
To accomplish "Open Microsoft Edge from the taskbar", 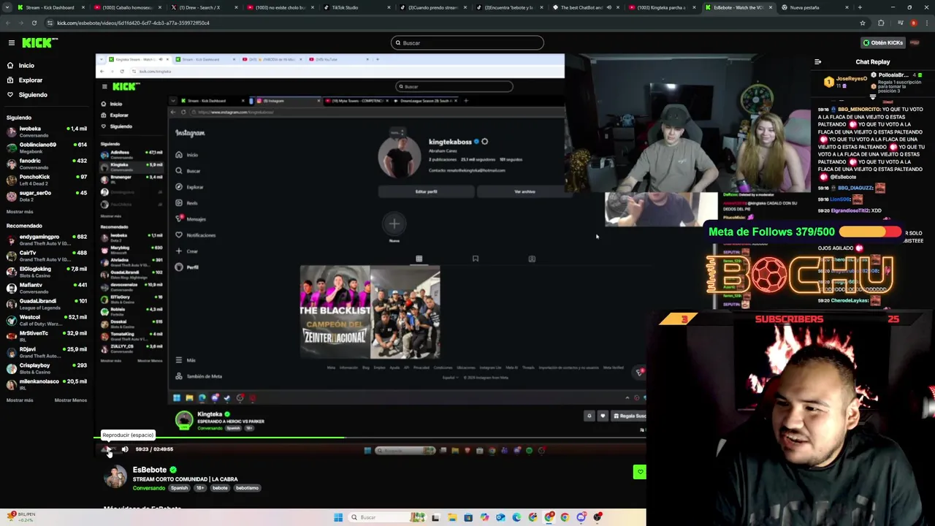I will [x=516, y=517].
